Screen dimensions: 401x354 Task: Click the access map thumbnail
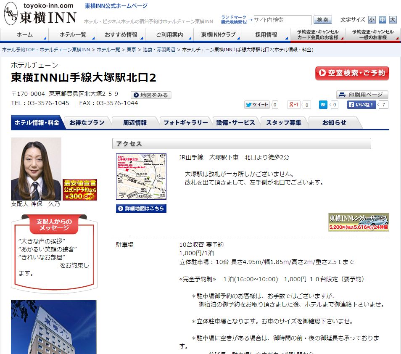[x=141, y=177]
